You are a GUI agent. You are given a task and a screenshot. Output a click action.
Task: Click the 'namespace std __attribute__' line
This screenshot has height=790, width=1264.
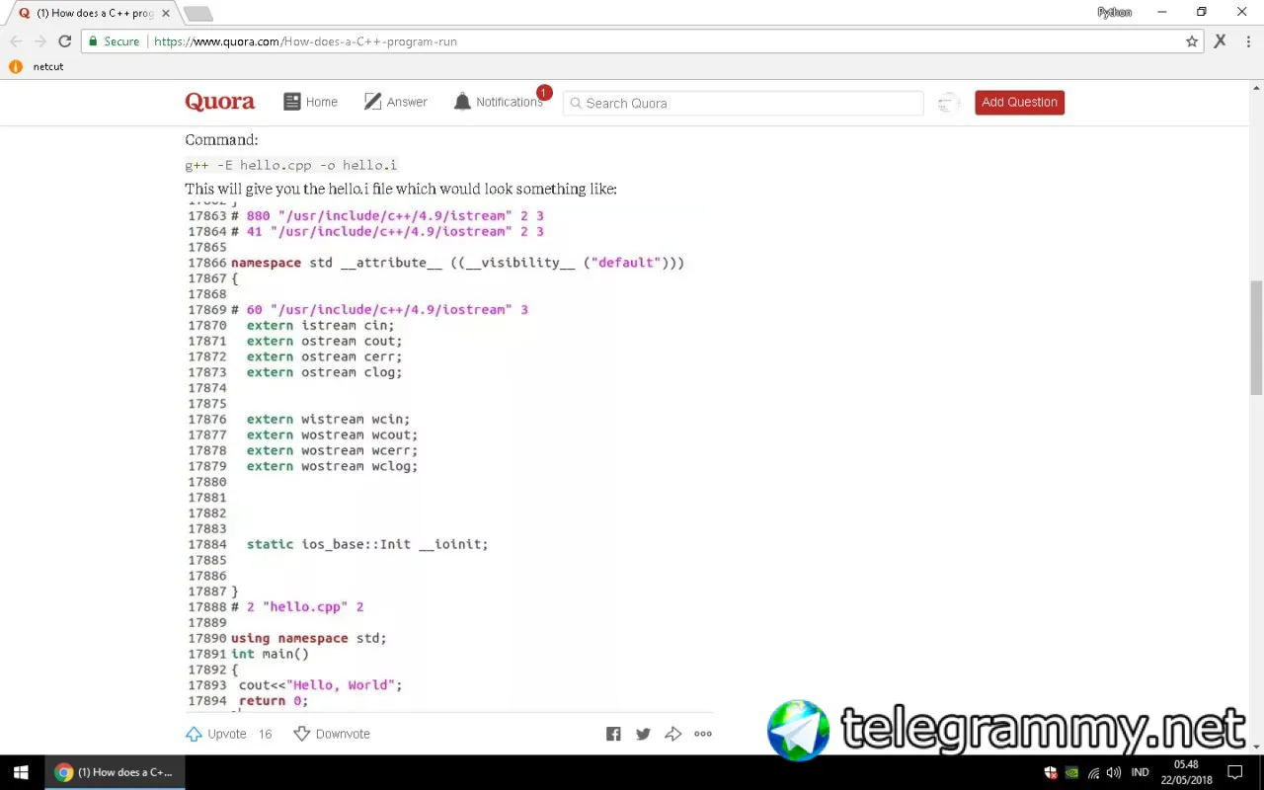457,263
